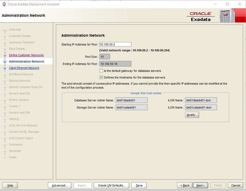The image size is (246, 191).
Task: Proceed with the Next button
Action: [x=201, y=185]
